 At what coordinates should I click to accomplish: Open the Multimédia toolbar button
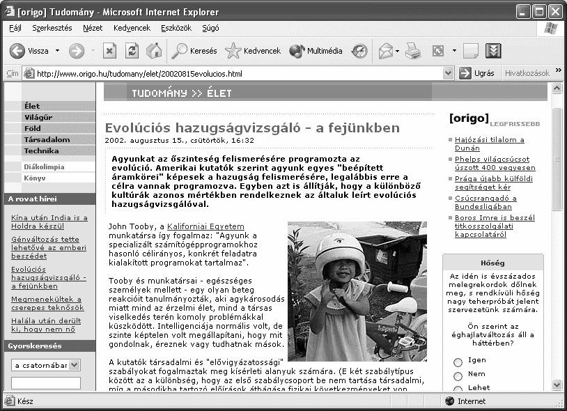[316, 51]
